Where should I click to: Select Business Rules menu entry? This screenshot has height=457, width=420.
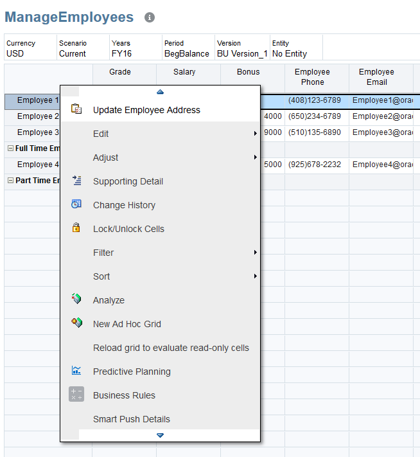160,395
